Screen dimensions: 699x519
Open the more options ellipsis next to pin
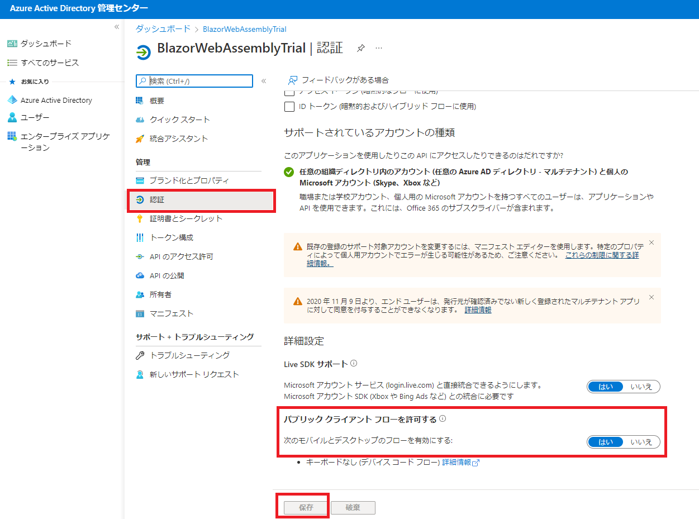(379, 48)
